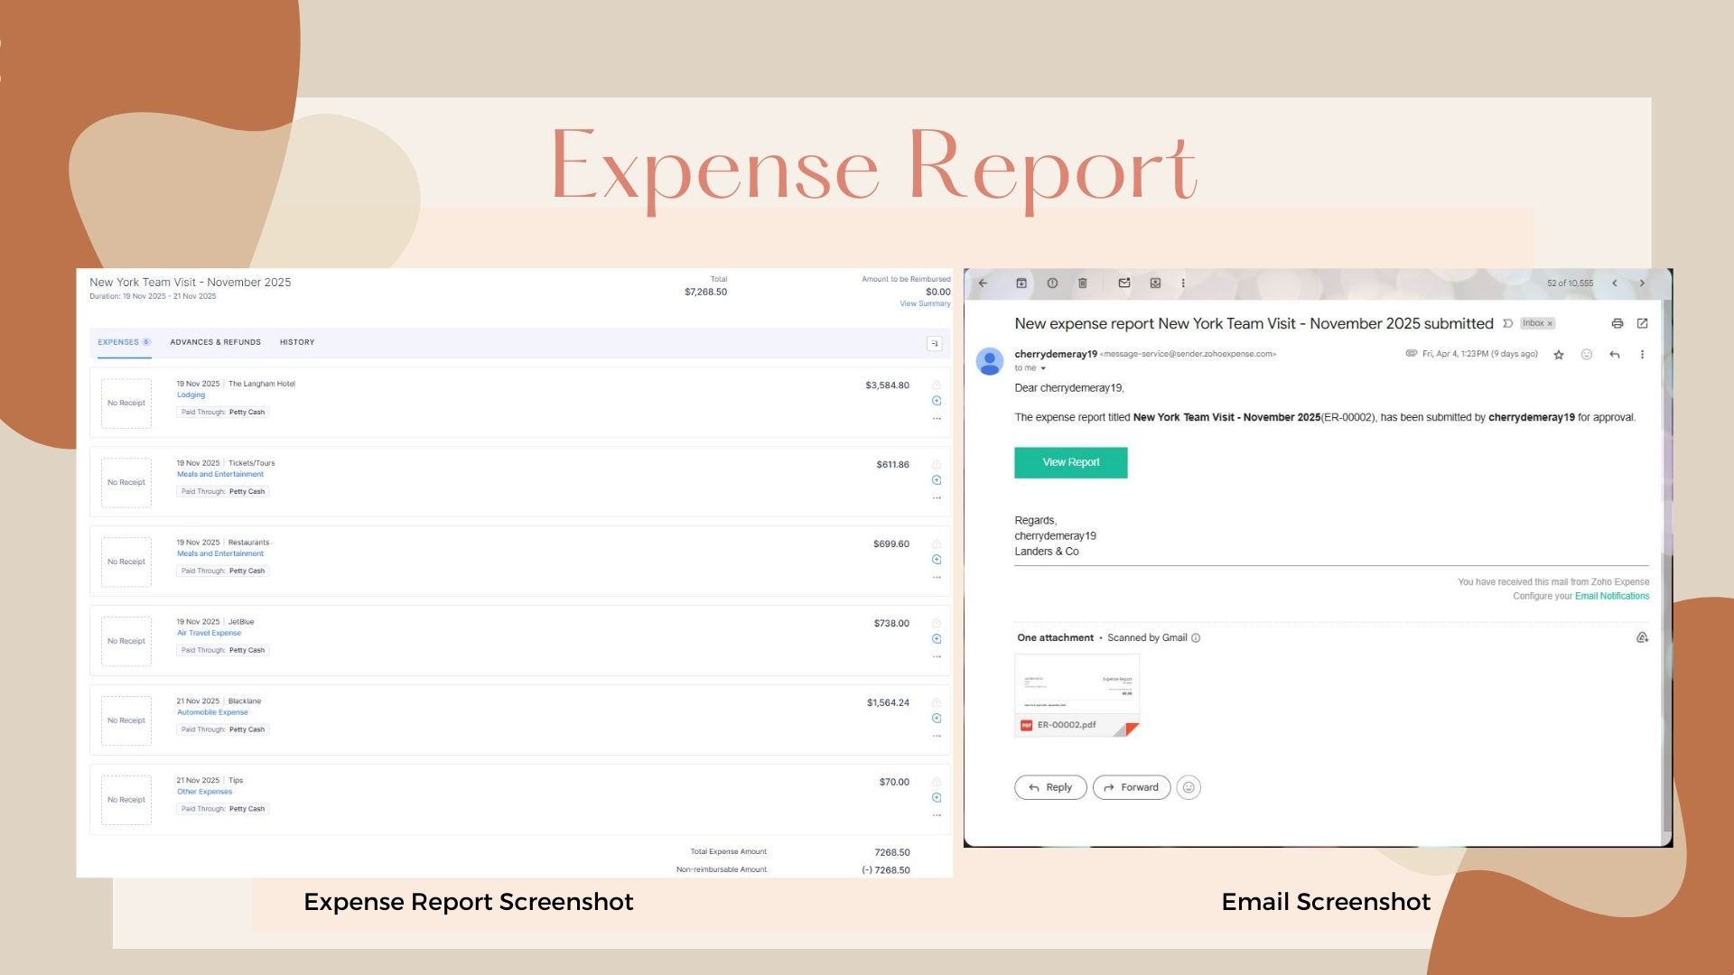Click the Report spam icon
Image resolution: width=1734 pixels, height=975 pixels.
pos(1052,283)
